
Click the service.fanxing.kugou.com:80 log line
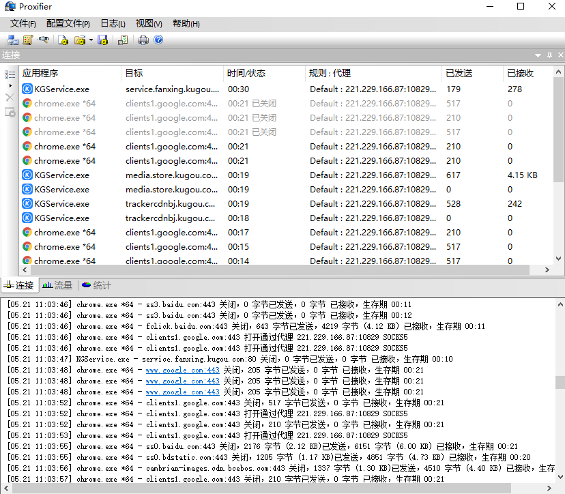230,359
